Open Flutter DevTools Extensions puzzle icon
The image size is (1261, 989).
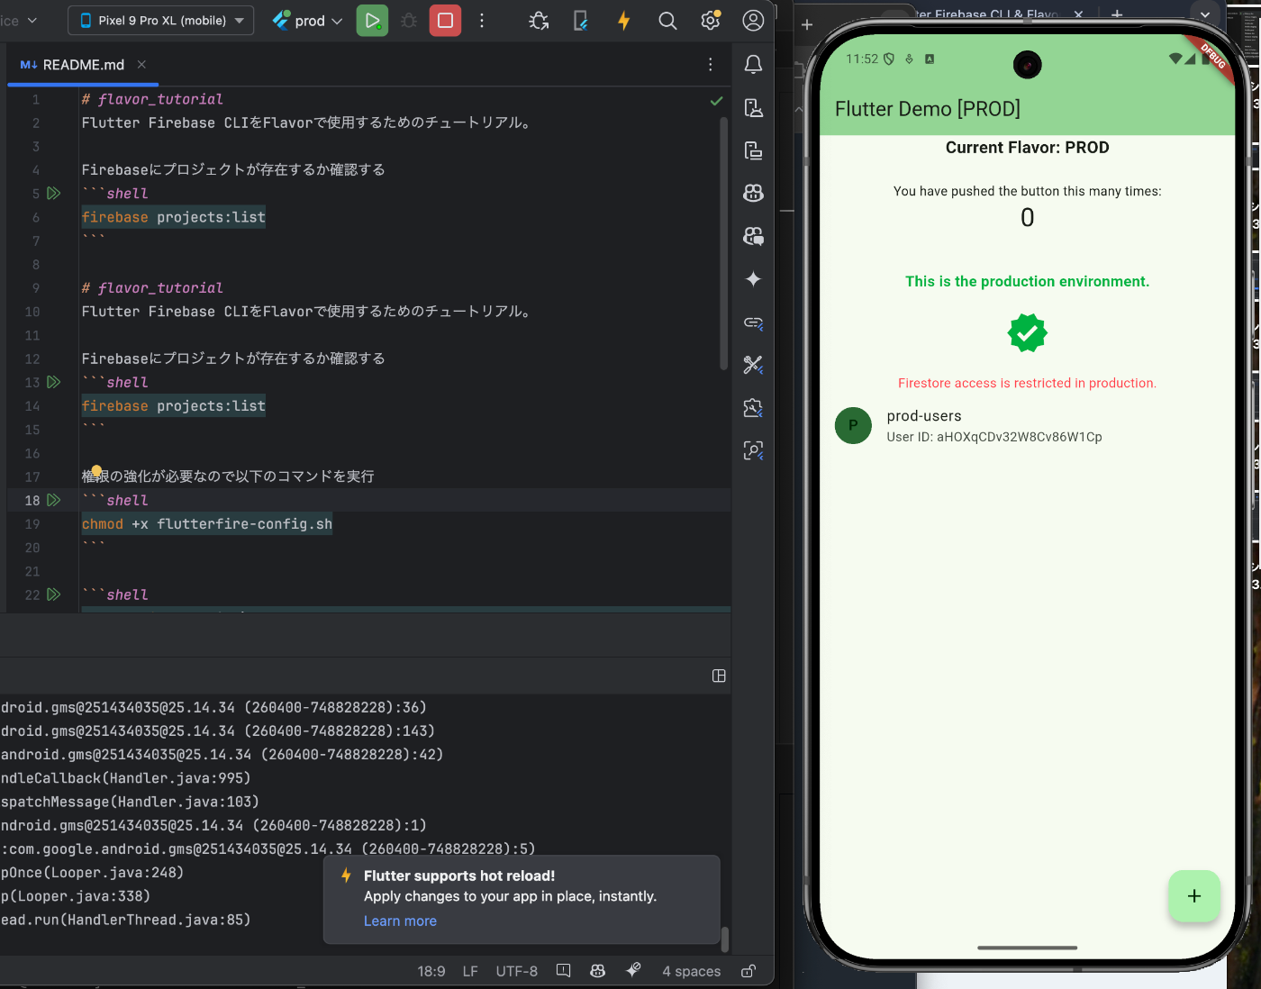(x=753, y=408)
